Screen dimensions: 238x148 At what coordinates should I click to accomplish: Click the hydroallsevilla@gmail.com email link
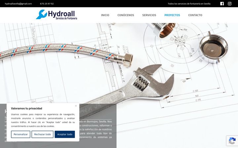pos(19,4)
